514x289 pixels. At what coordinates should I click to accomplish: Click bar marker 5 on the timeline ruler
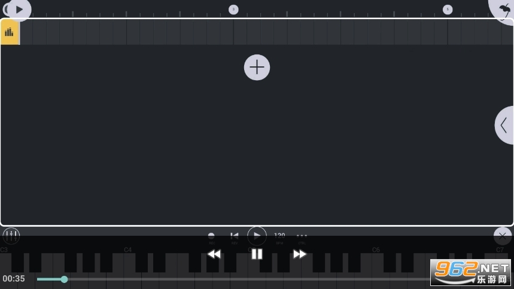coord(448,10)
